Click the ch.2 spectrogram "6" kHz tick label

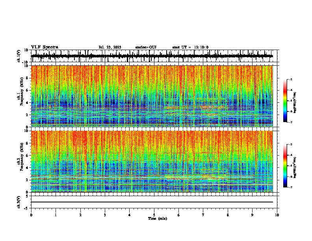[x=27, y=156]
